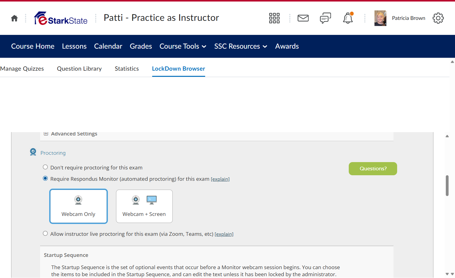
Task: Open explain link for Respondus Monitor
Action: [220, 179]
